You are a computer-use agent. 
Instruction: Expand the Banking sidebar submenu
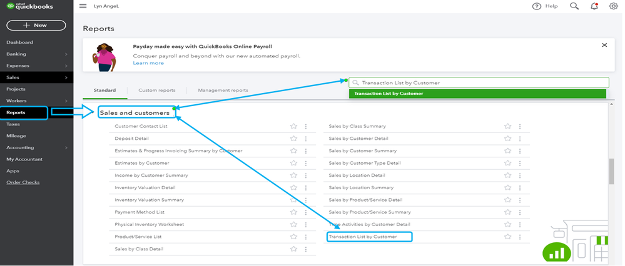66,54
